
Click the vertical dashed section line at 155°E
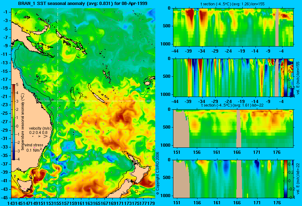[x=58, y=103]
